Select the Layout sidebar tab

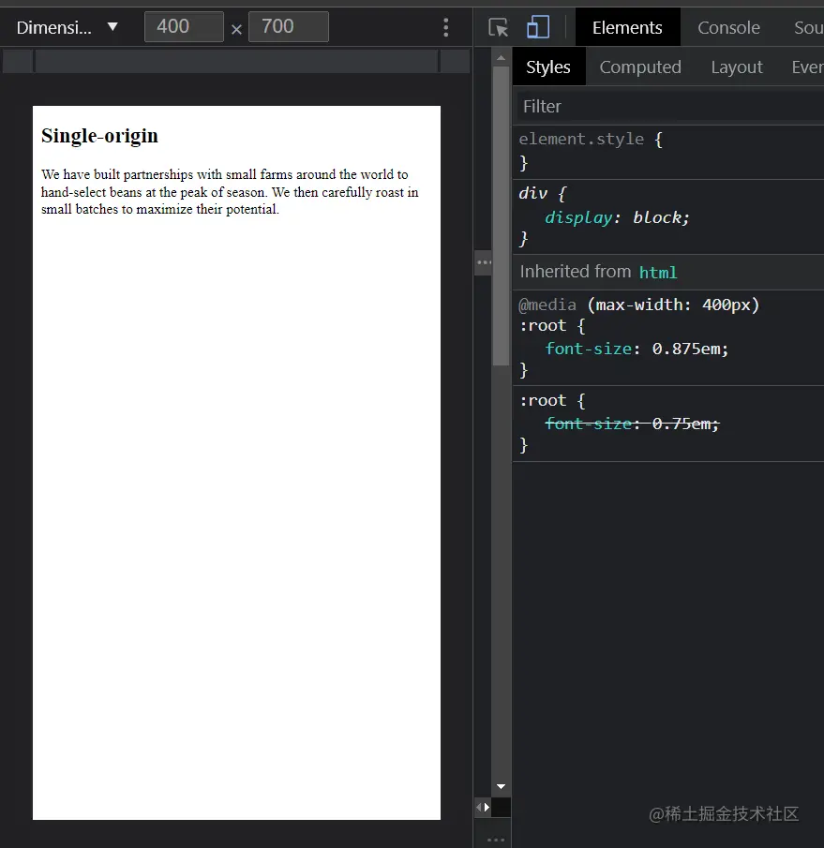[x=737, y=67]
